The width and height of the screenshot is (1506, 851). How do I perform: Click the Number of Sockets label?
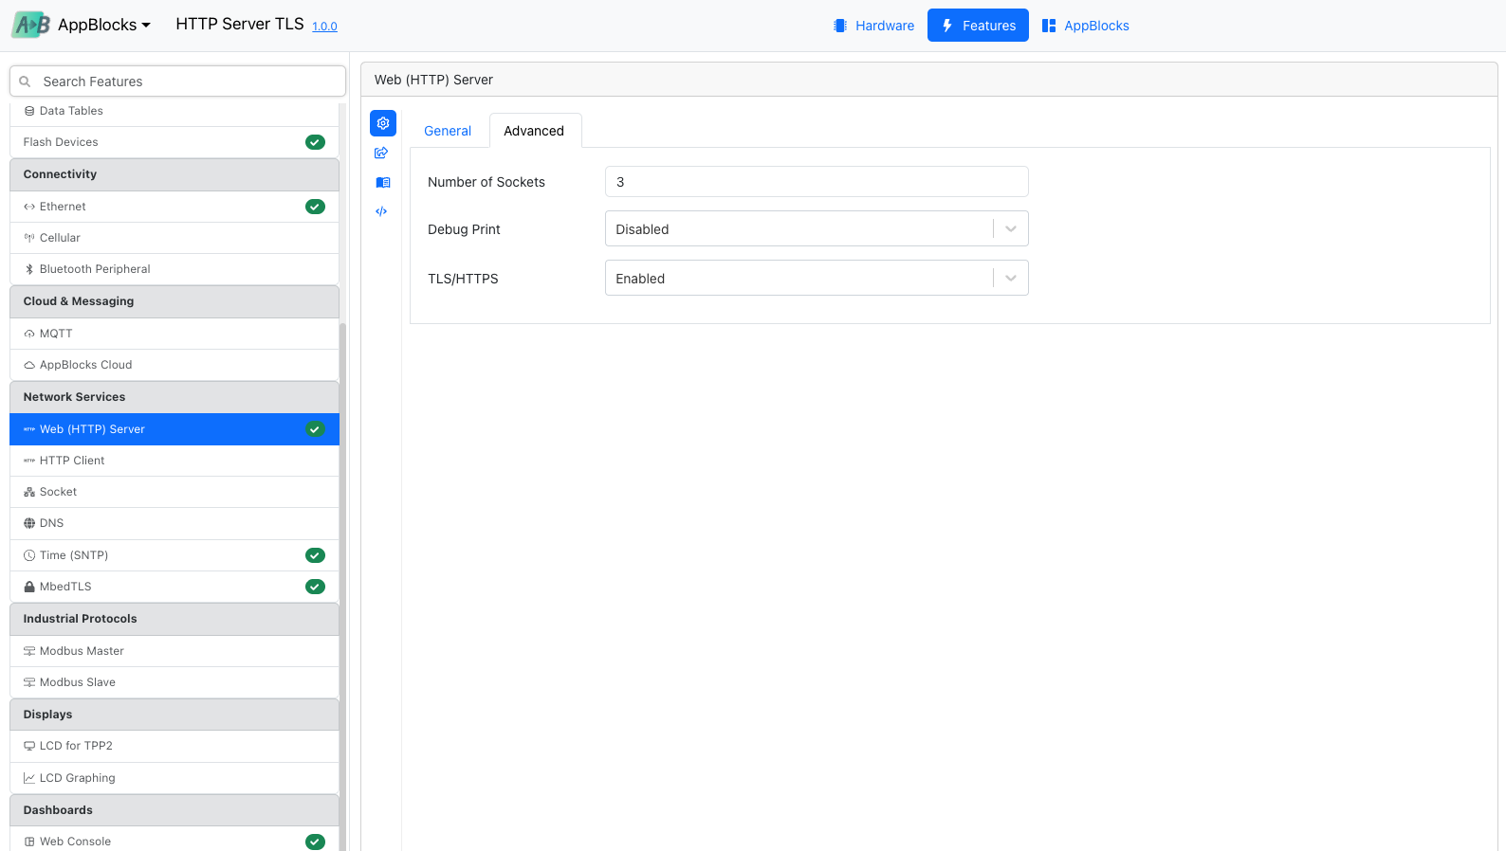coord(487,182)
